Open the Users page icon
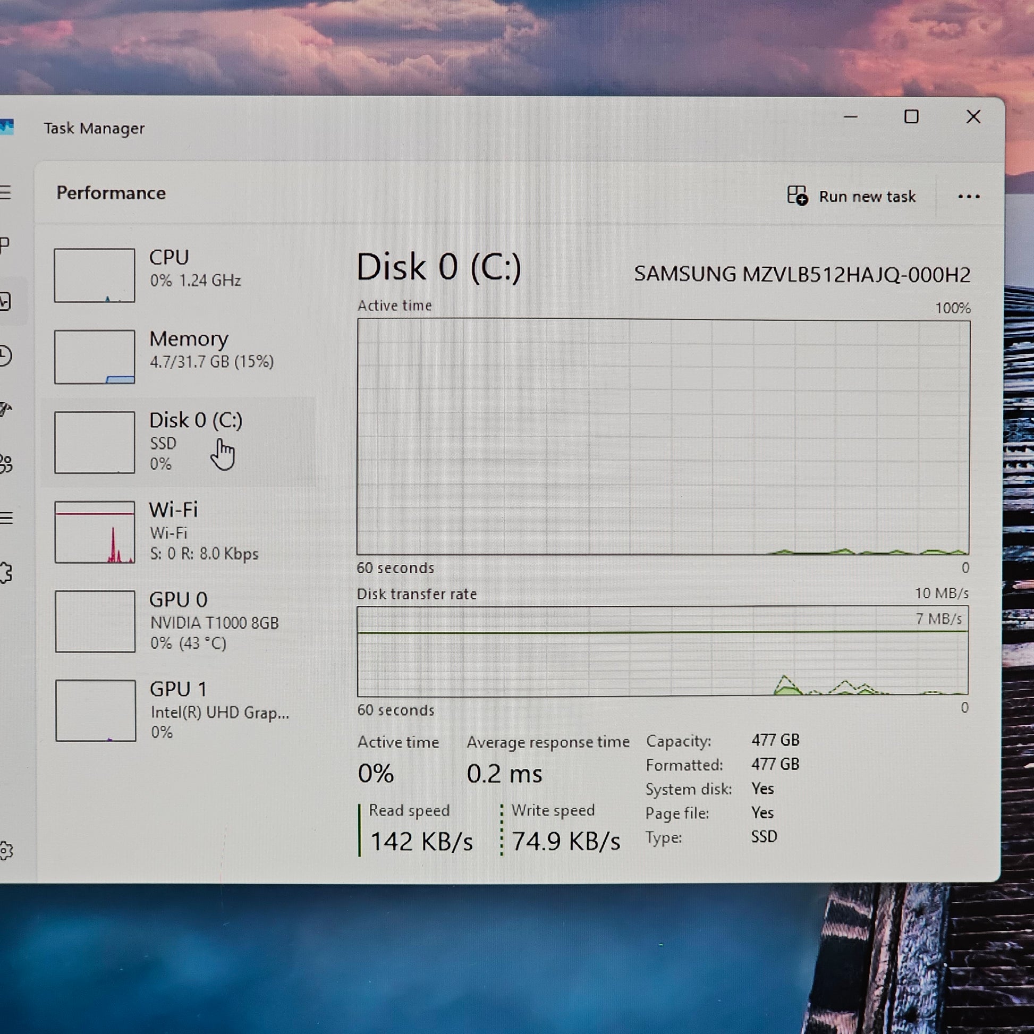The height and width of the screenshot is (1034, 1034). point(5,464)
